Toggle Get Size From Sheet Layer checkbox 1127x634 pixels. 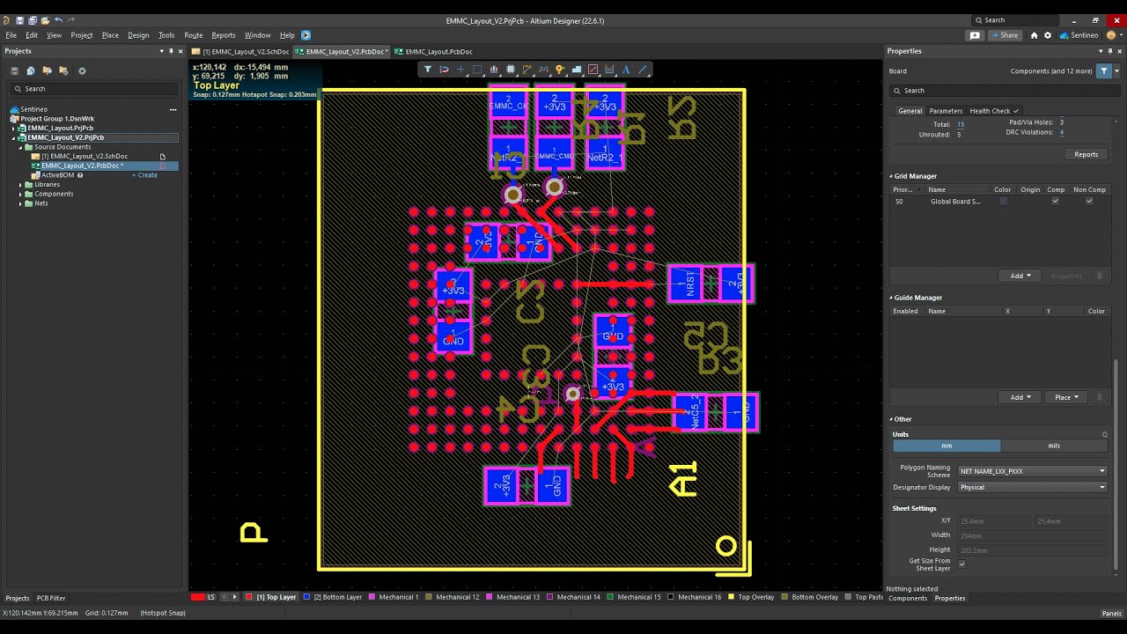[961, 564]
